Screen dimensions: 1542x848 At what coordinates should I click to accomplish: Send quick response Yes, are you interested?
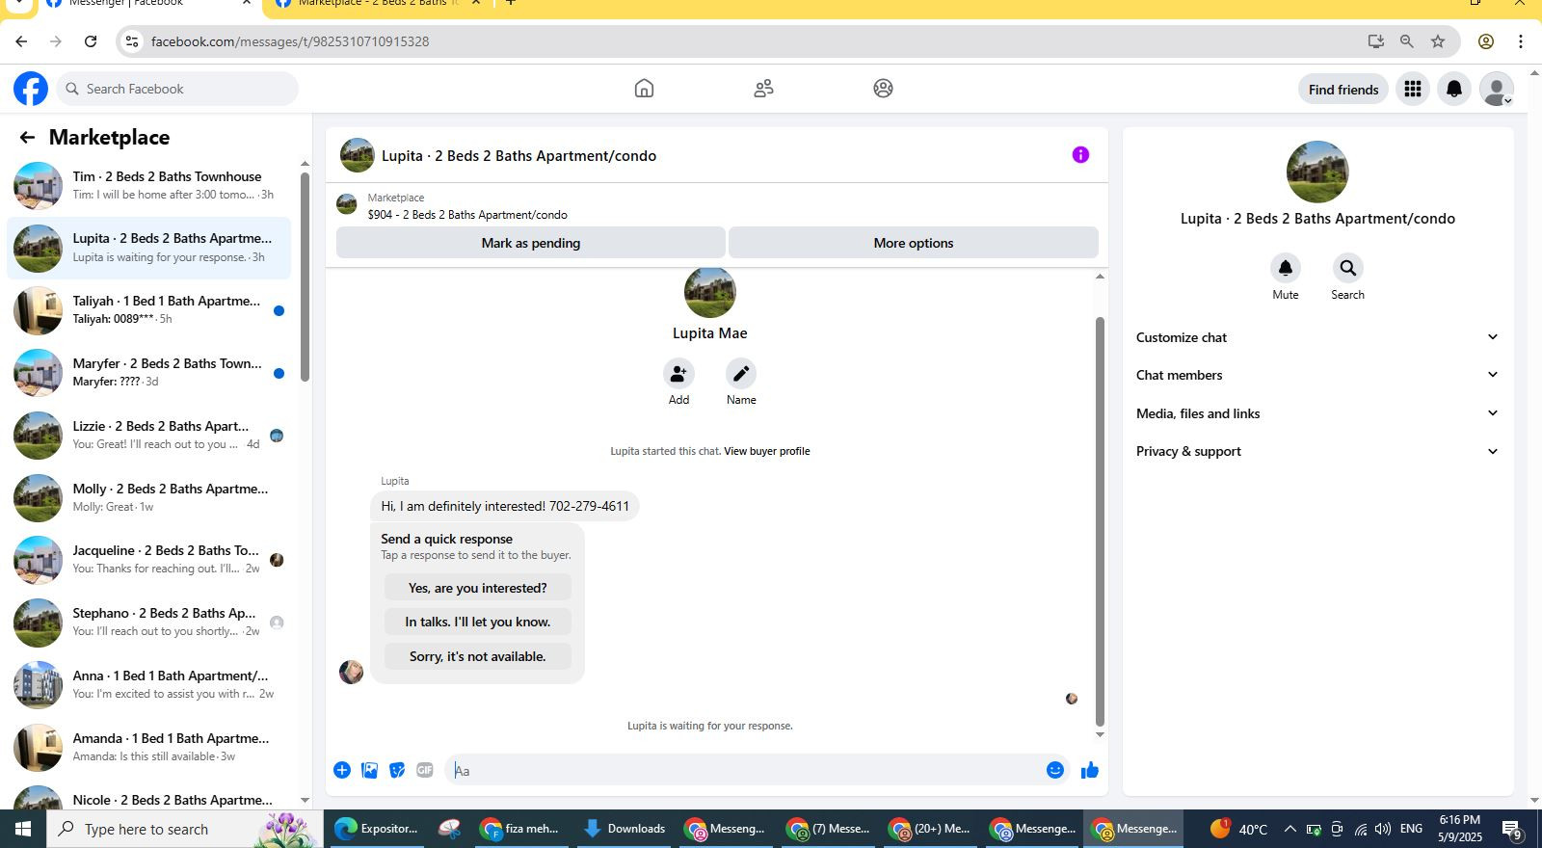pyautogui.click(x=477, y=588)
